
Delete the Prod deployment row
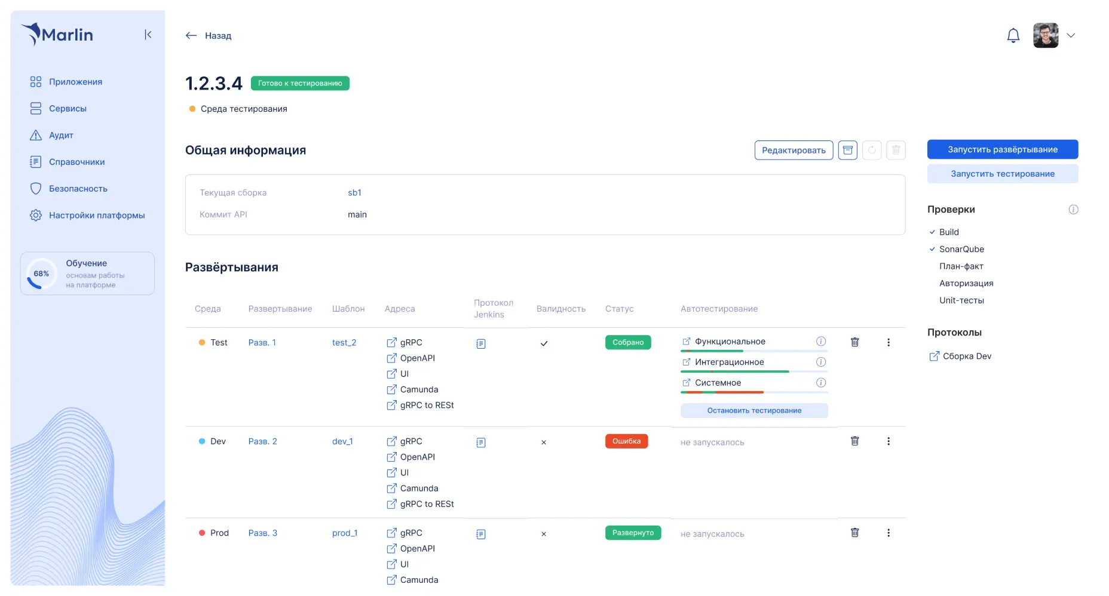tap(854, 533)
